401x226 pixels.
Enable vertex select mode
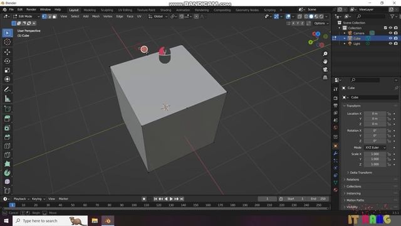[x=44, y=16]
